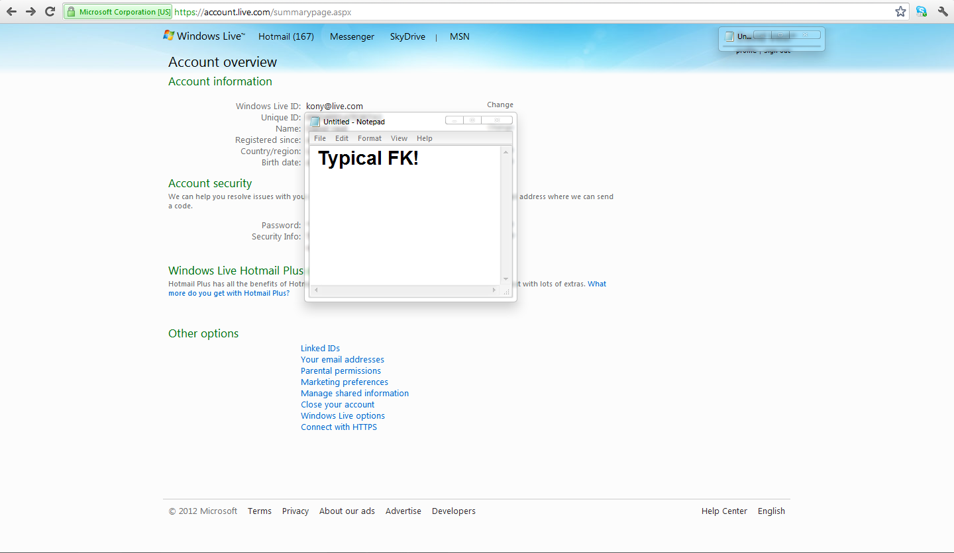Open Help Center in the footer
This screenshot has width=954, height=553.
pos(724,511)
